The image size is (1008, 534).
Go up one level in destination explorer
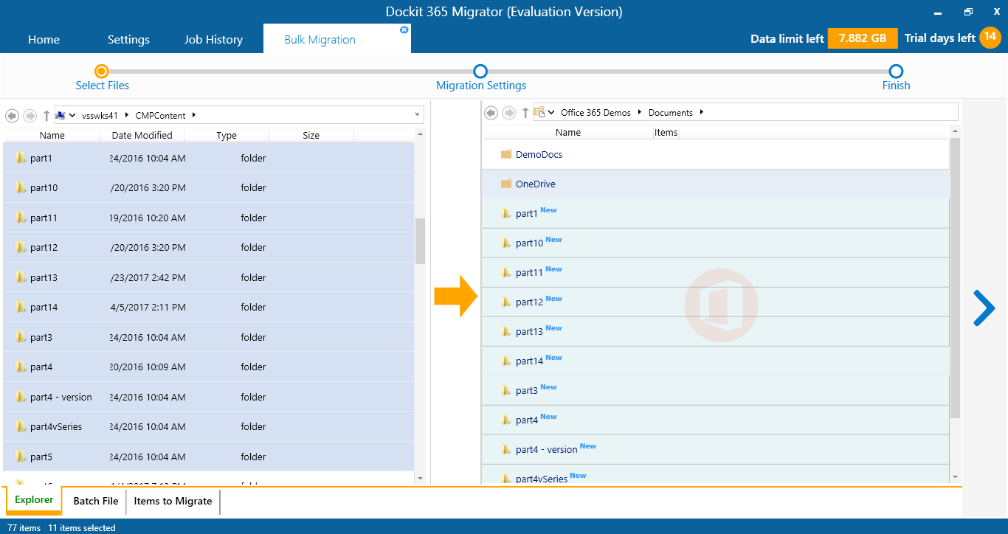tap(525, 112)
